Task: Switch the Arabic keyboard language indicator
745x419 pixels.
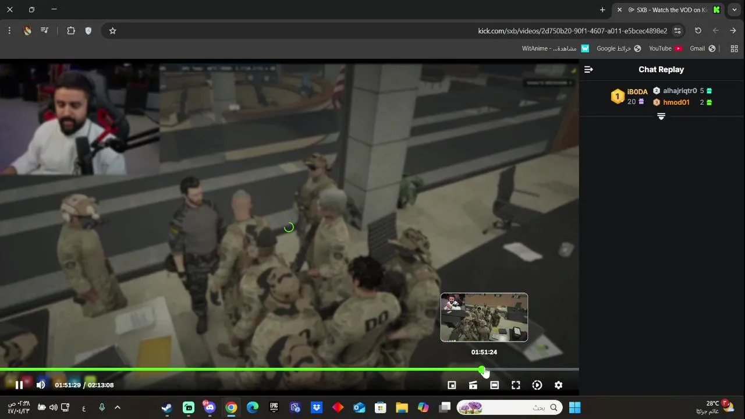Action: 84,407
